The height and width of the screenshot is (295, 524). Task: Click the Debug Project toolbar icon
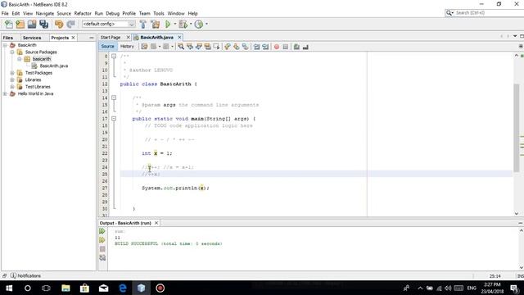[x=183, y=24]
